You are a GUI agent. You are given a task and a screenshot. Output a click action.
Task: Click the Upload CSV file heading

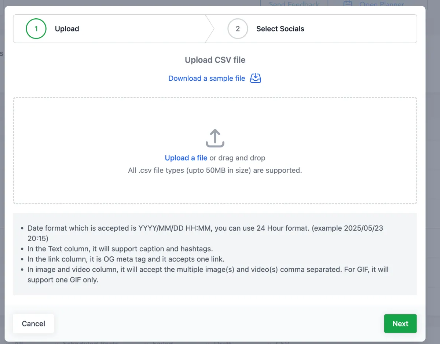(215, 60)
